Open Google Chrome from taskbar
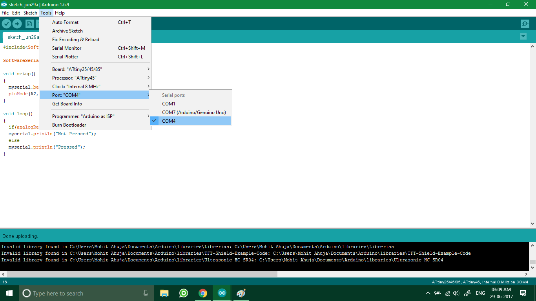This screenshot has height=301, width=536. pos(202,293)
